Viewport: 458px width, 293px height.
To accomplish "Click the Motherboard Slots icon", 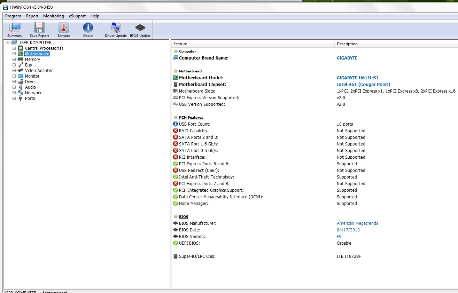I will point(176,91).
